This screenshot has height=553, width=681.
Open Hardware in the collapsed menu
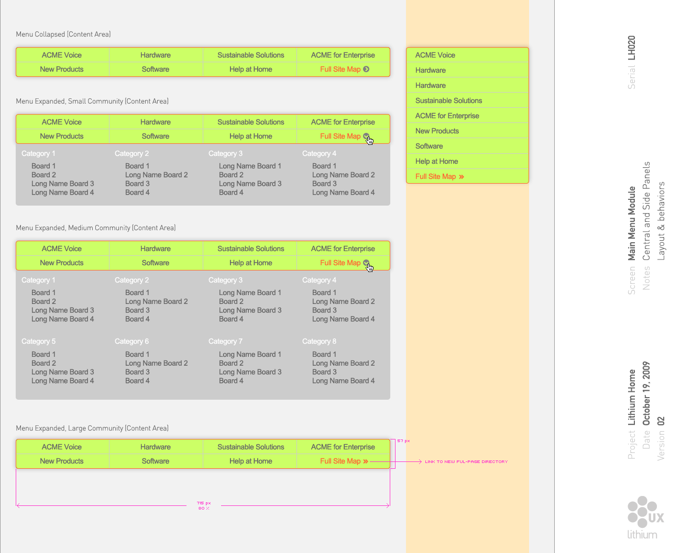coord(156,55)
